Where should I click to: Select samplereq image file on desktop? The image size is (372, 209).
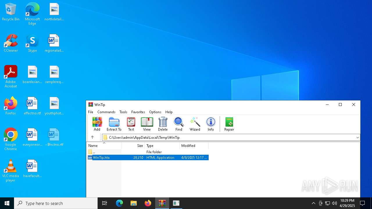[54, 75]
